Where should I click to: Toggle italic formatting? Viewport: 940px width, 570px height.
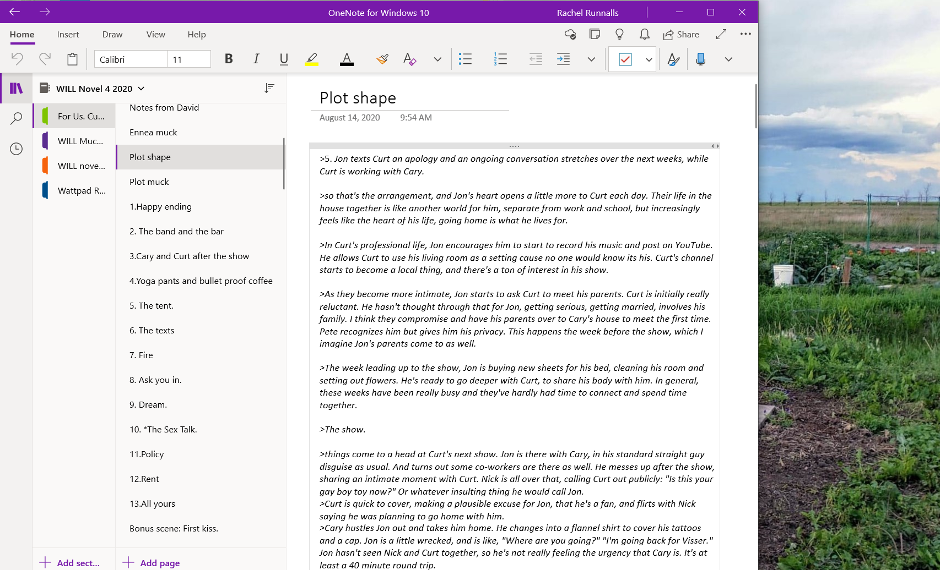[256, 59]
